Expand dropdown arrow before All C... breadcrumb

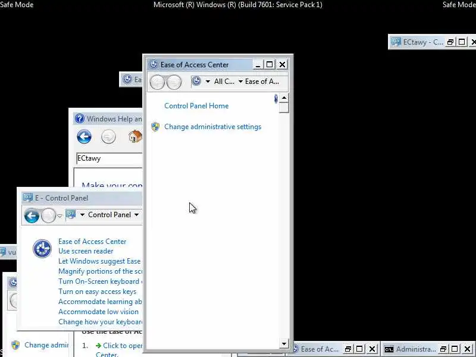point(208,82)
